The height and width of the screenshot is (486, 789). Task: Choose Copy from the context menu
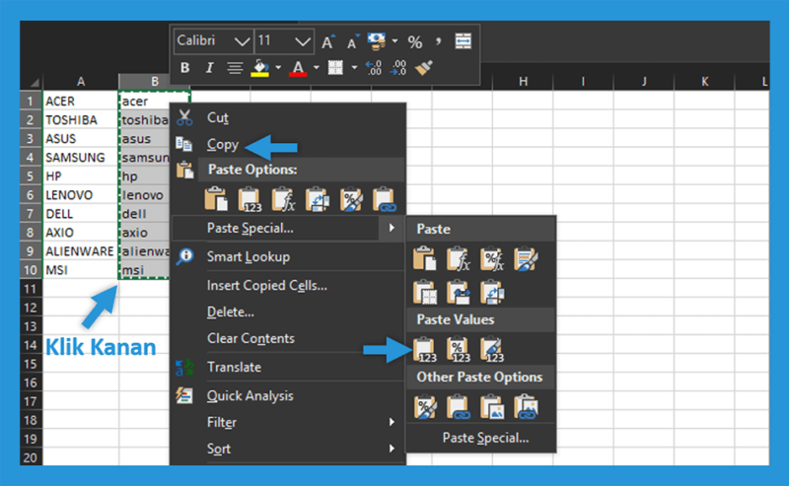click(x=288, y=145)
